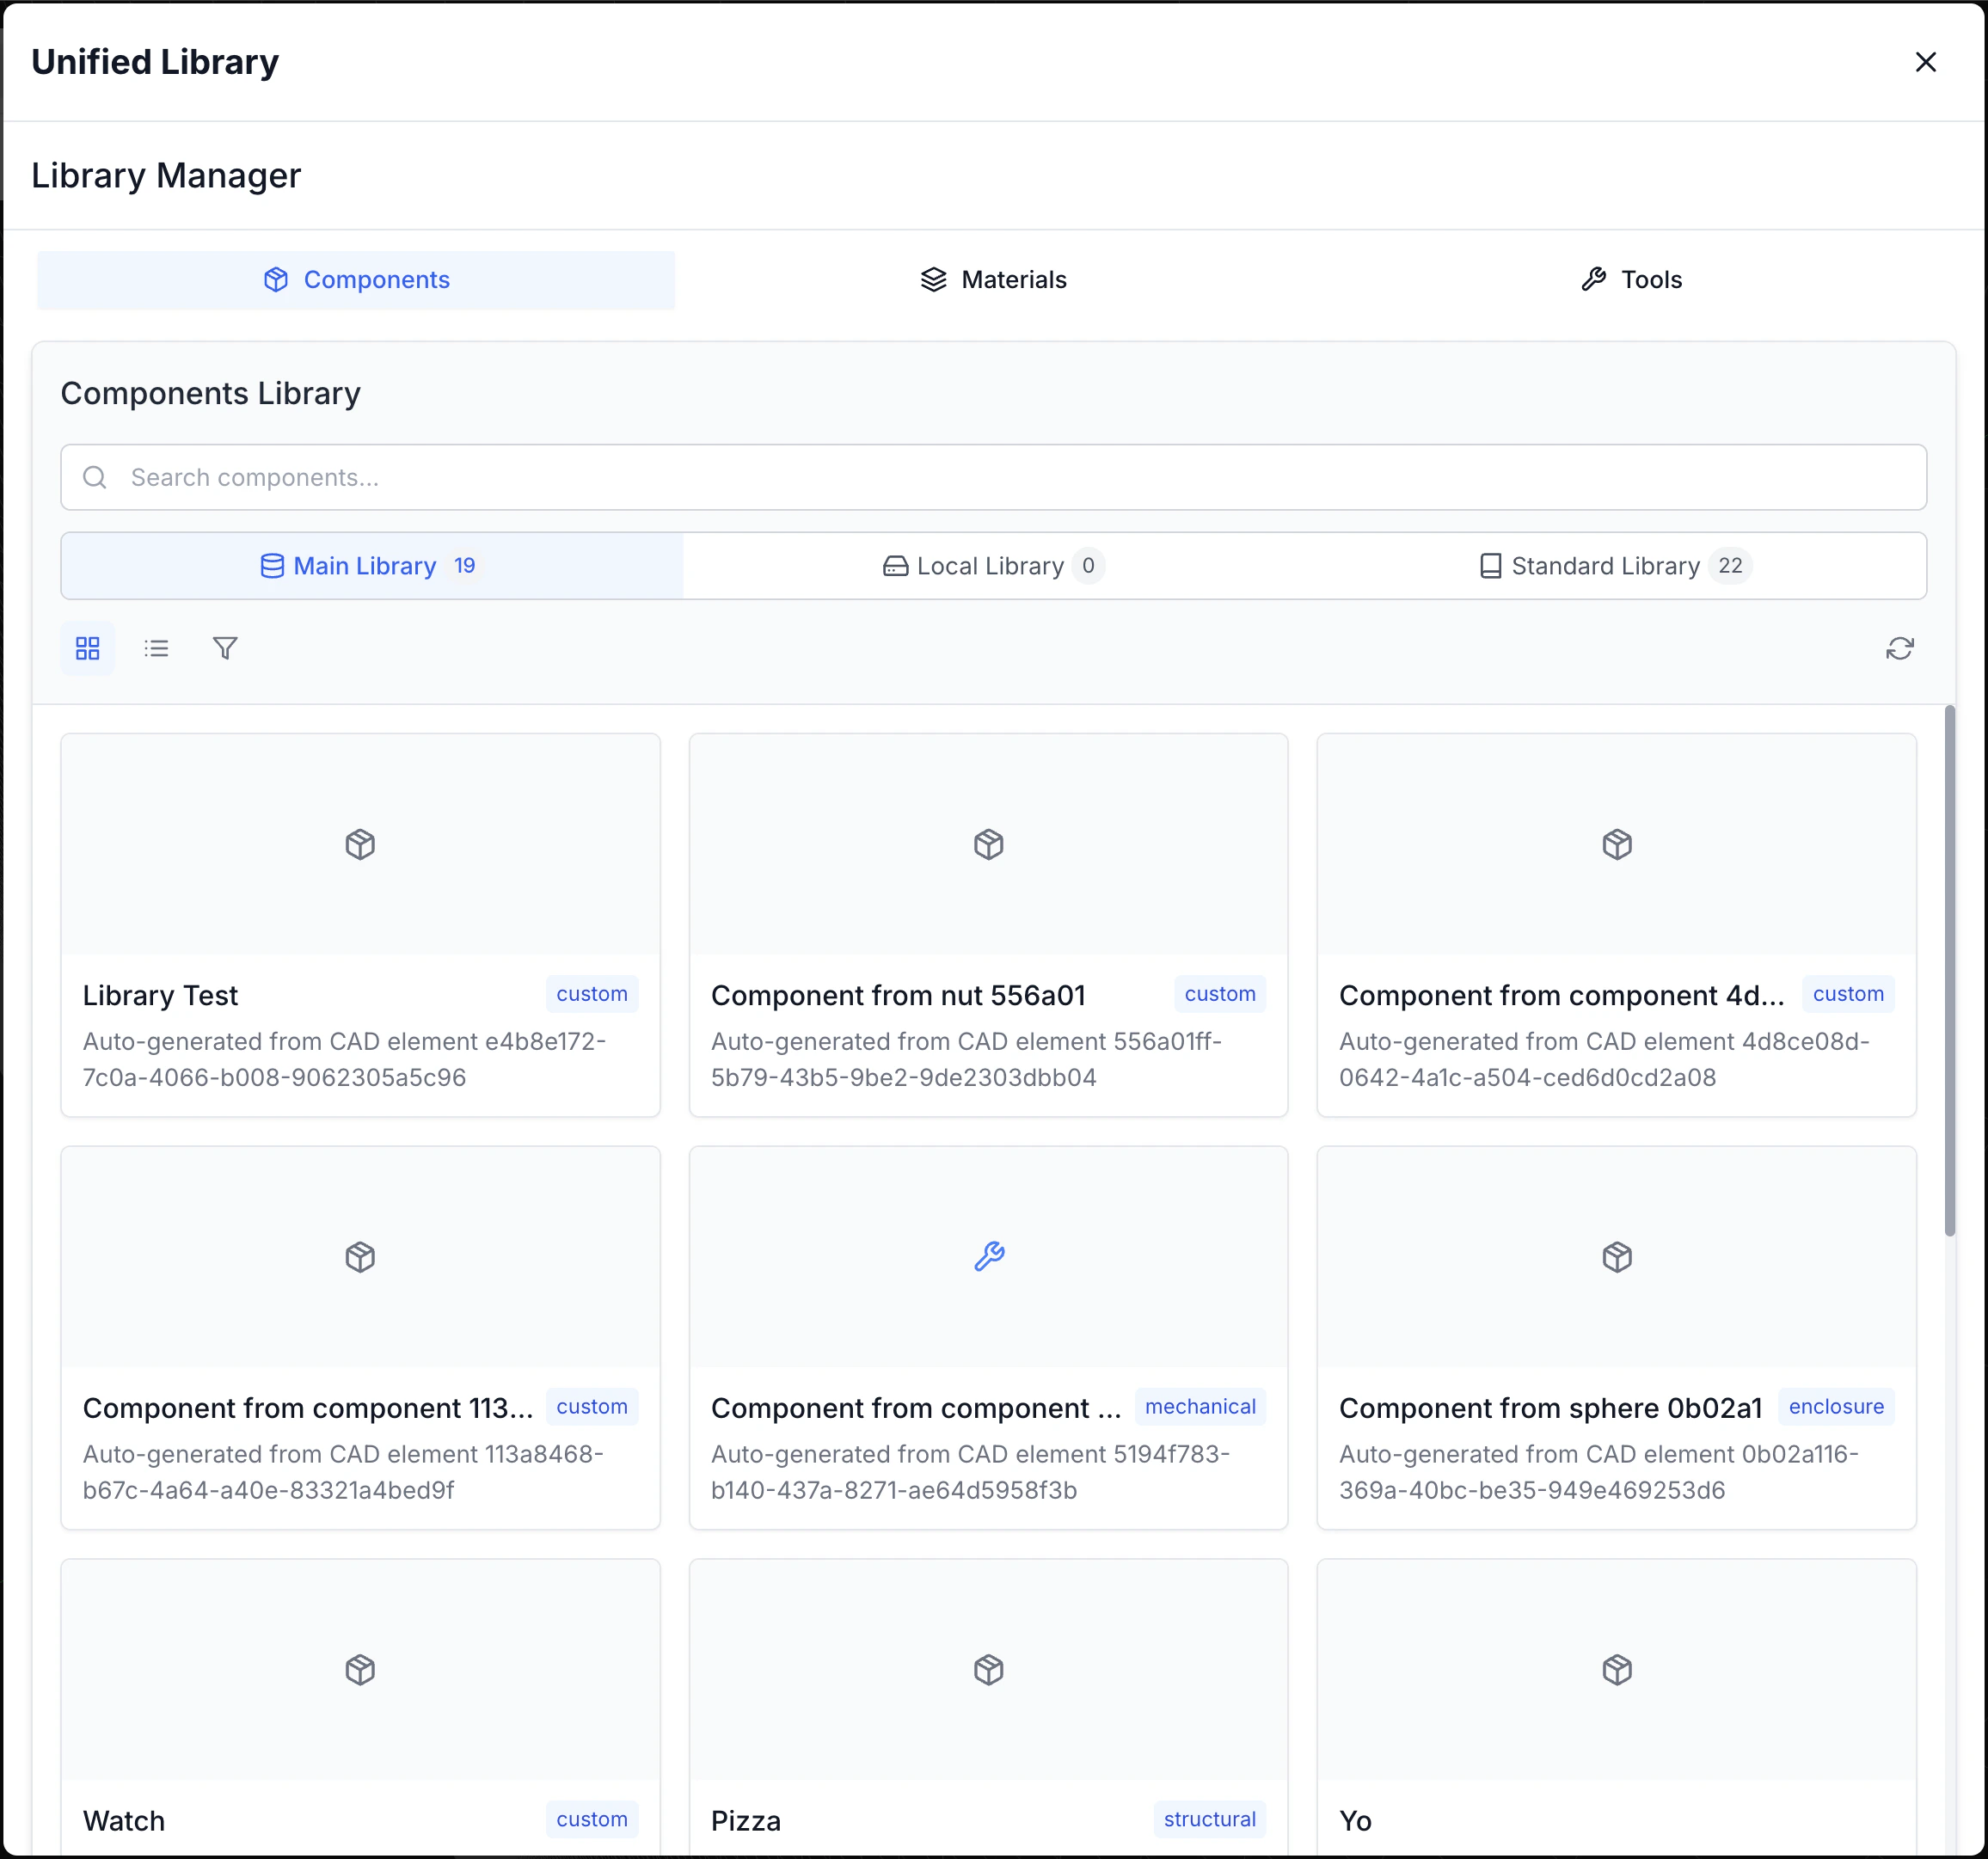
Task: Select the Local Library tab
Action: [993, 566]
